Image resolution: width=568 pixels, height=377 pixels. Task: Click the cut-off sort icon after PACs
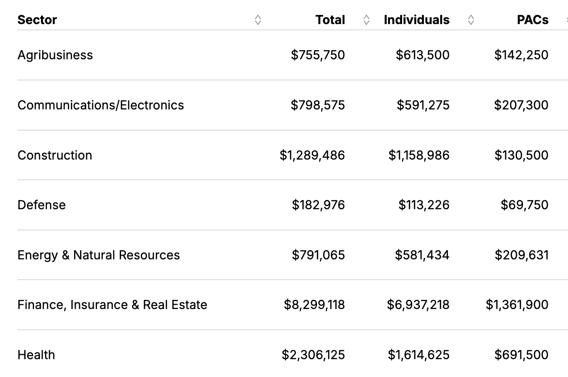tap(566, 20)
